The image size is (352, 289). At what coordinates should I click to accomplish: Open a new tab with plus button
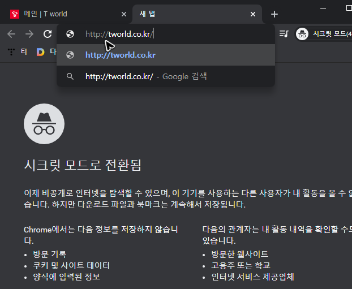point(274,14)
